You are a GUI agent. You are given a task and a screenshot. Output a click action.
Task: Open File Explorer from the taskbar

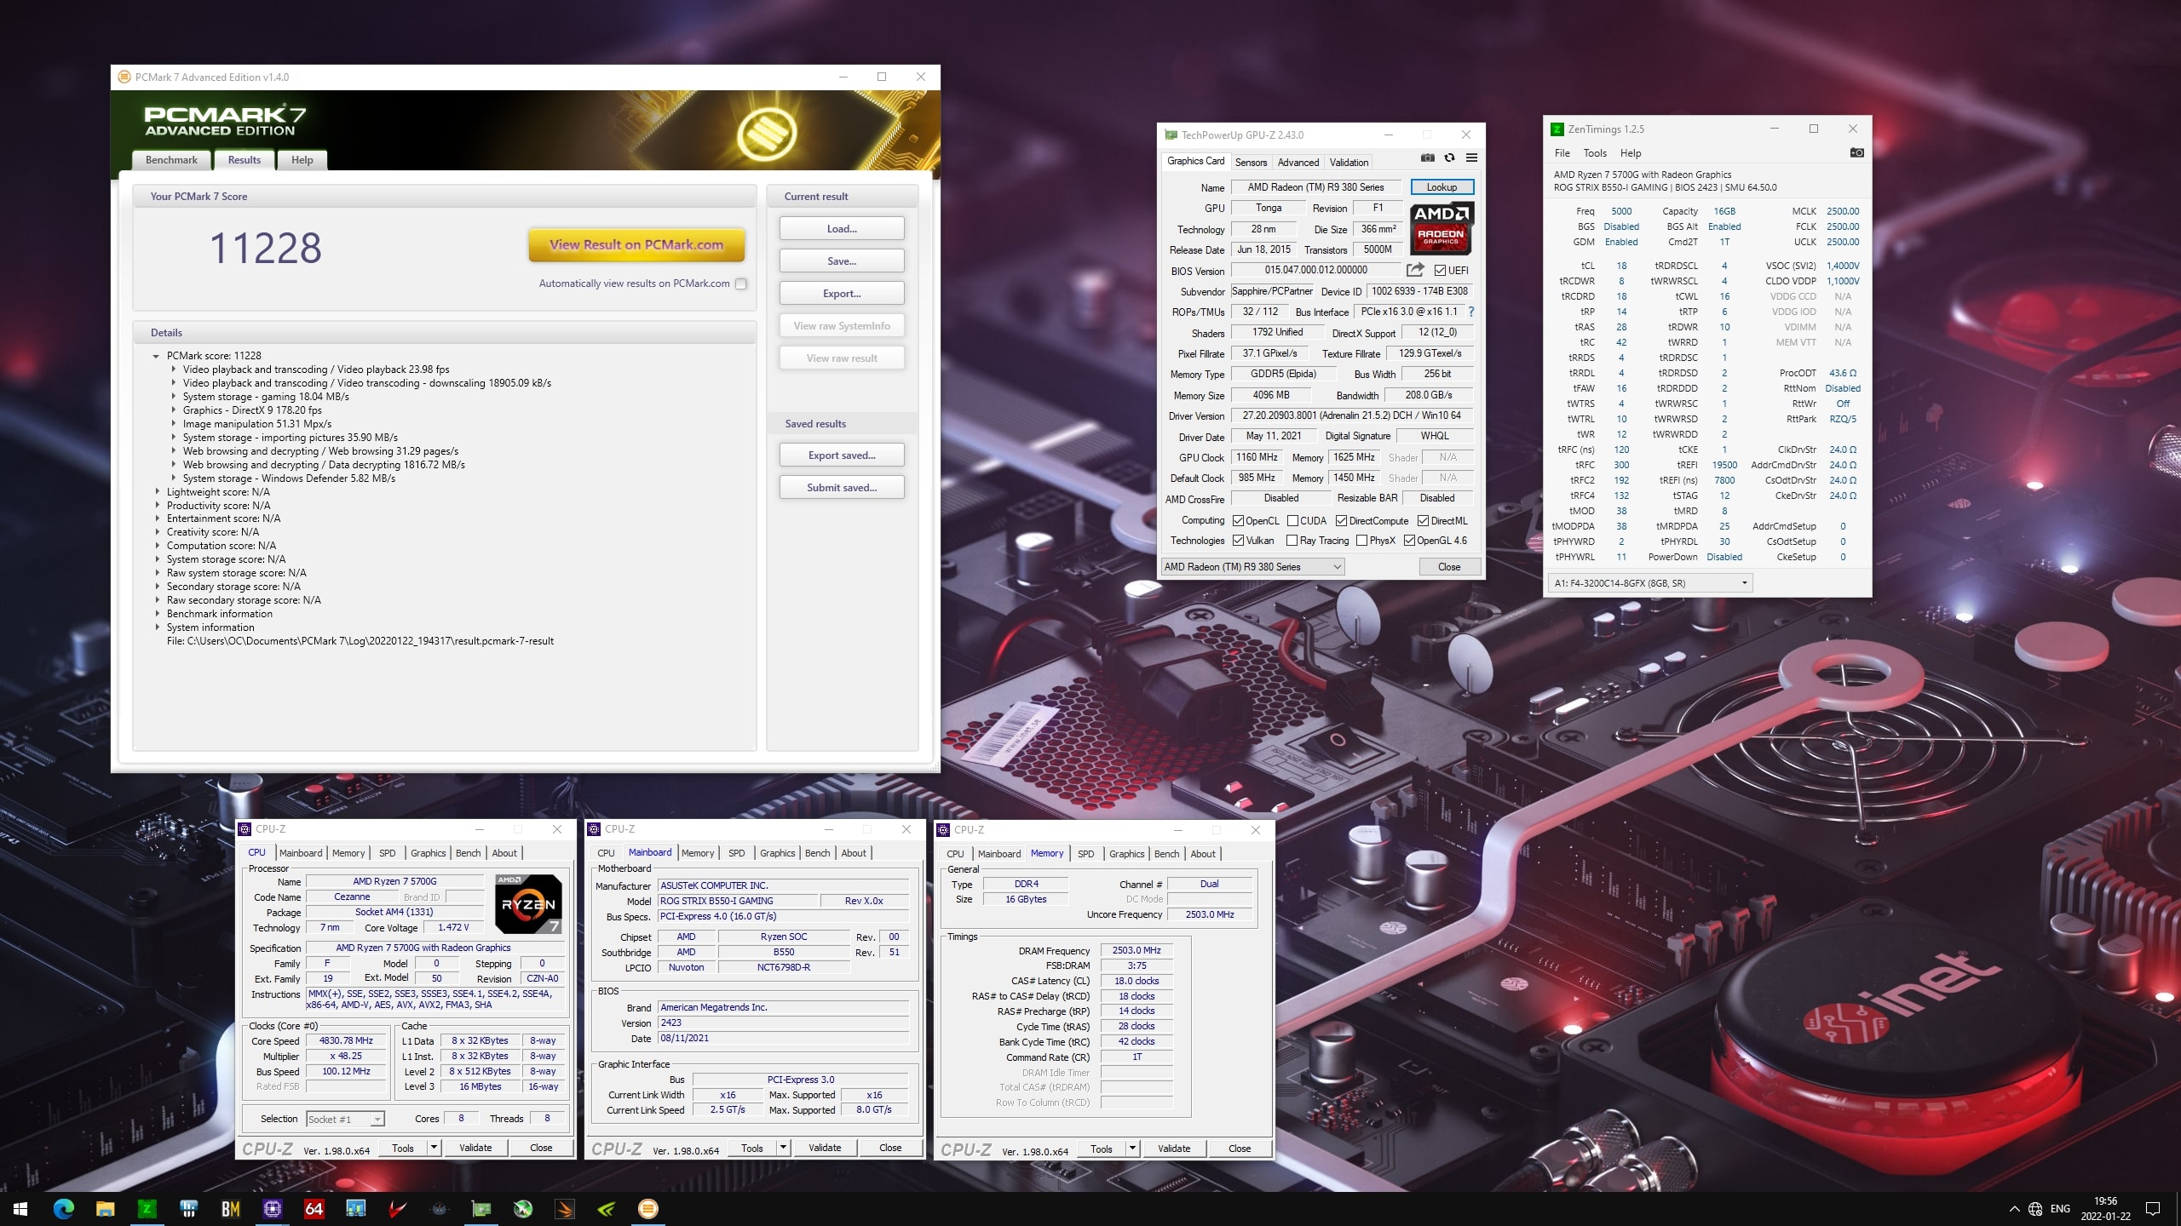pyautogui.click(x=105, y=1209)
